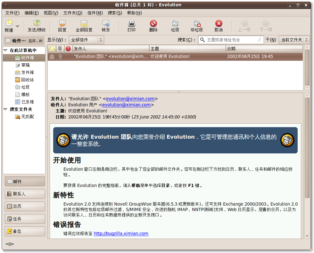Select the 已发箱 sent folder
This screenshot has height=253, width=314.
tap(24, 102)
